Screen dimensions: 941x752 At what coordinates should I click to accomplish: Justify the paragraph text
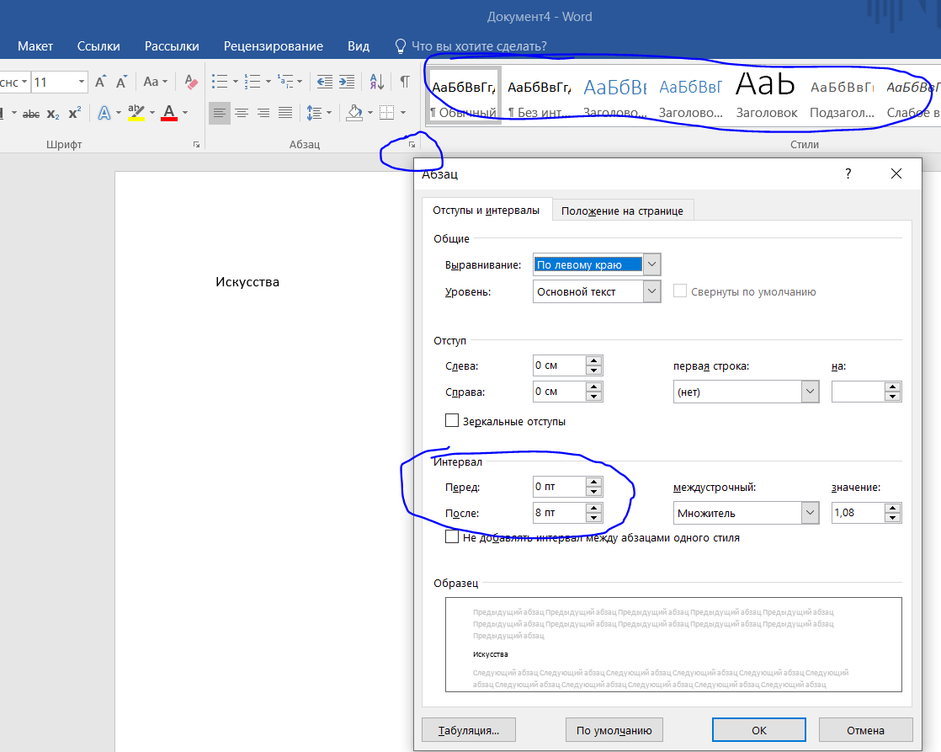click(285, 113)
